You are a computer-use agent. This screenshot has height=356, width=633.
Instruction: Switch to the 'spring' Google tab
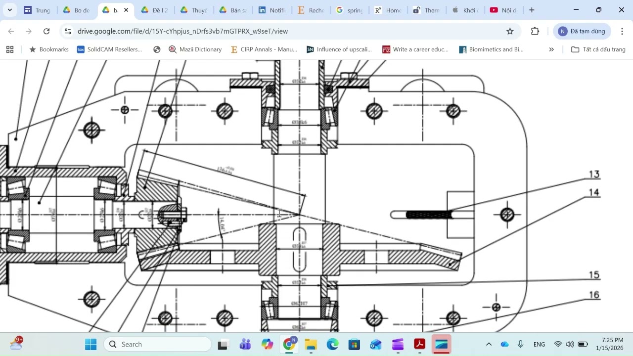[350, 10]
